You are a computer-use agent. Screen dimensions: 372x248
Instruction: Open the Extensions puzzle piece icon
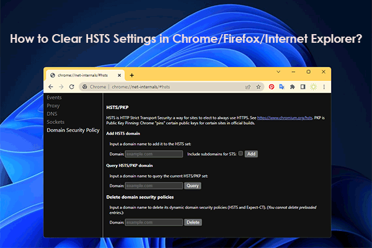(x=292, y=87)
